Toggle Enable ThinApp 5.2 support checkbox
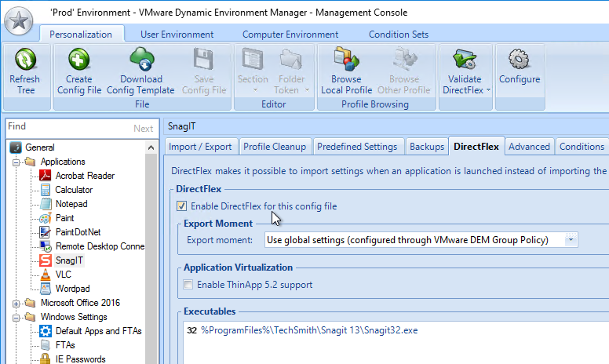This screenshot has width=609, height=364. (x=188, y=285)
